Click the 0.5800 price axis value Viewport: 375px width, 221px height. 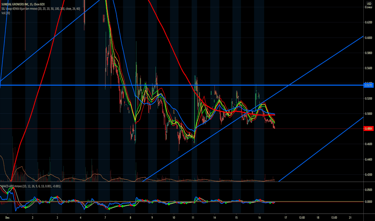(x=369, y=53)
